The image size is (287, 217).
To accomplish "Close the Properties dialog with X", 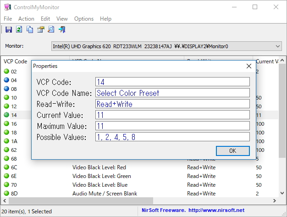I will [x=249, y=66].
